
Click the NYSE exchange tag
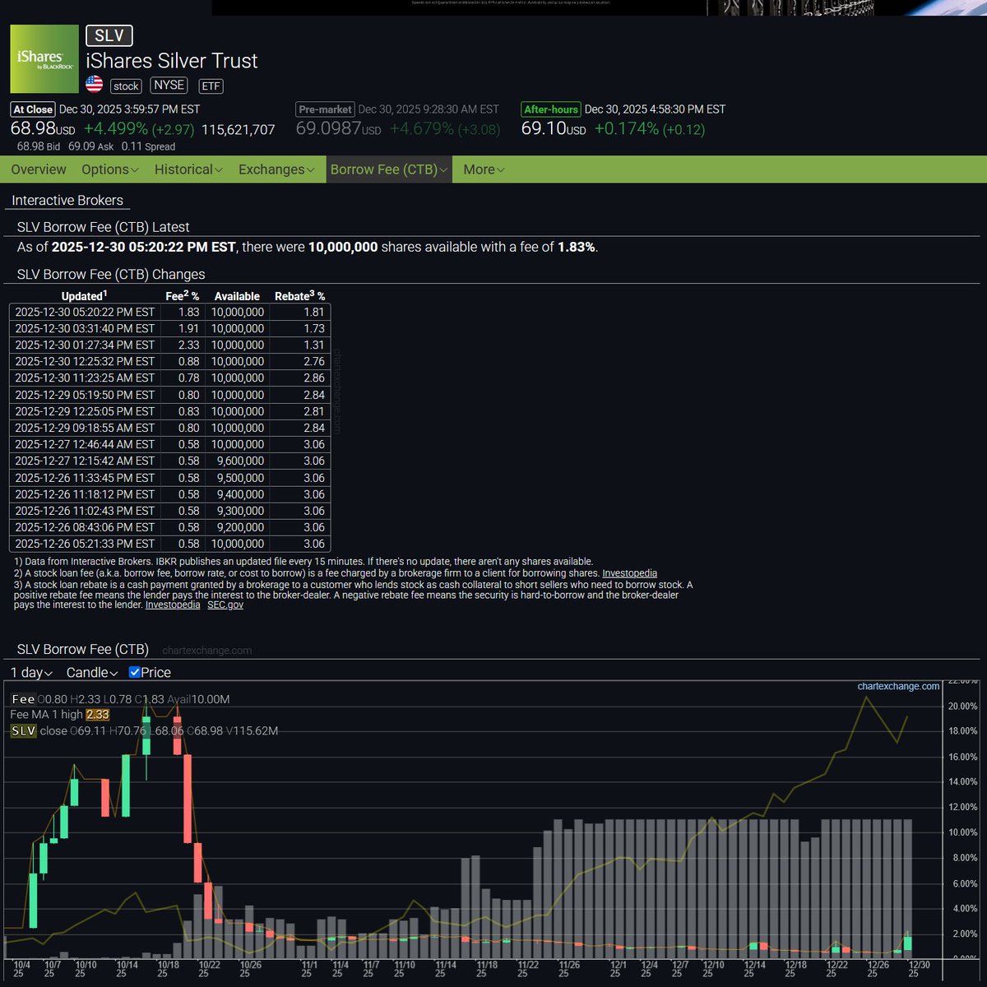pos(169,85)
